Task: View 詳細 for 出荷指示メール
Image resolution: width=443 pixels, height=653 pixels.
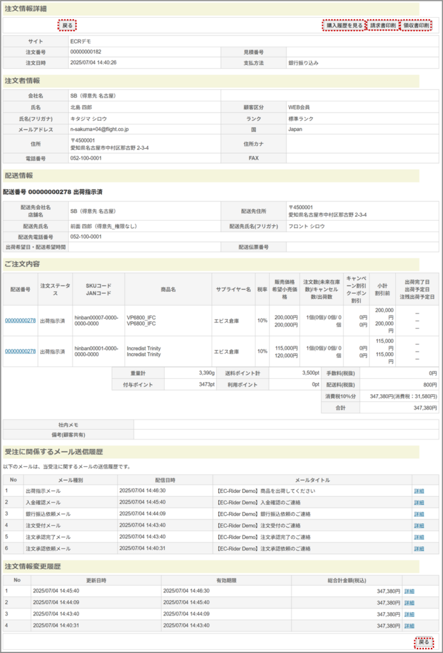Action: 419,491
